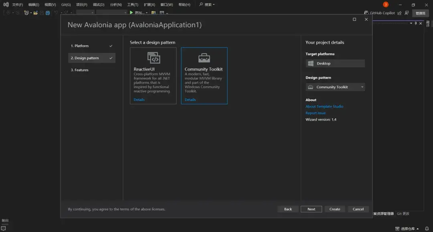Click the Undo toolbar icon
The height and width of the screenshot is (232, 433).
click(55, 13)
